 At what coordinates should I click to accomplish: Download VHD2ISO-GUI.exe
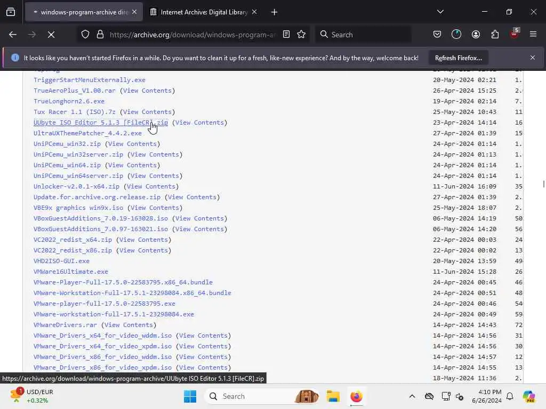coord(62,261)
